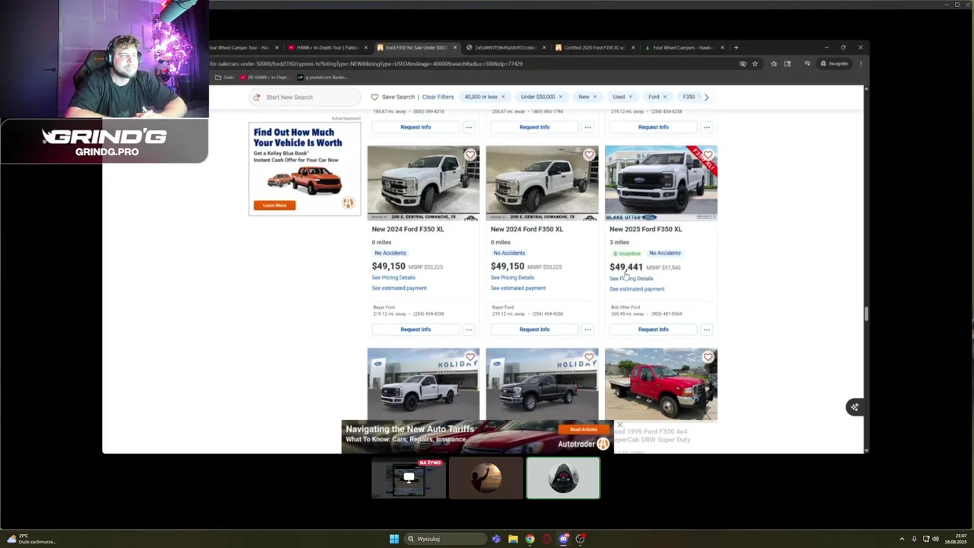Open the New 2025 Ford F350 XL title

645,229
